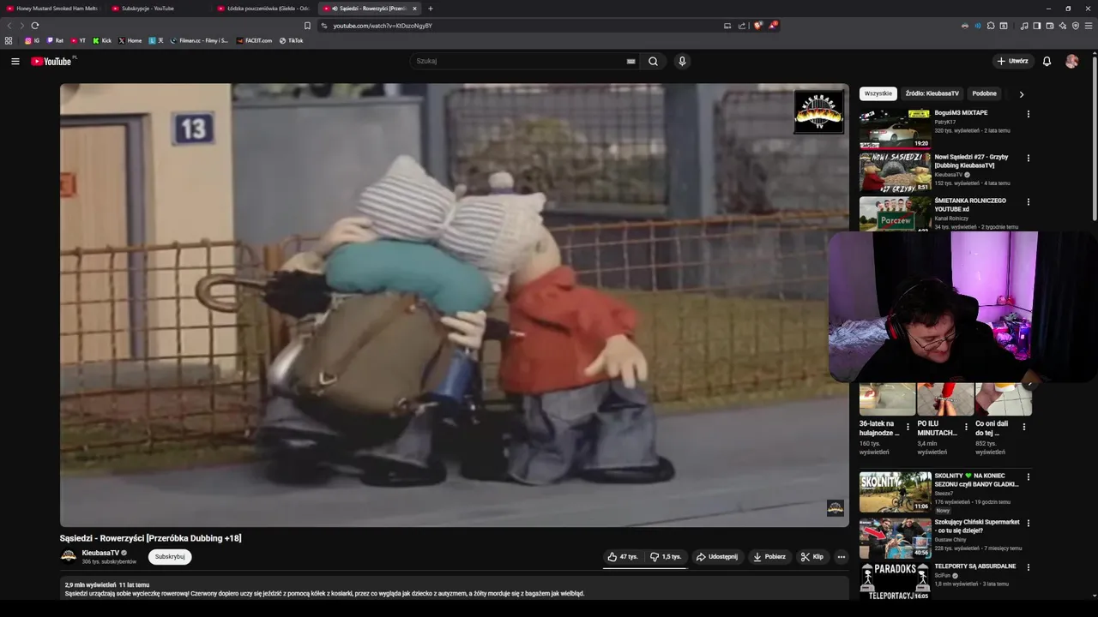Open the KieubasaTV channel name link
Viewport: 1098px width, 617px height.
coord(100,553)
